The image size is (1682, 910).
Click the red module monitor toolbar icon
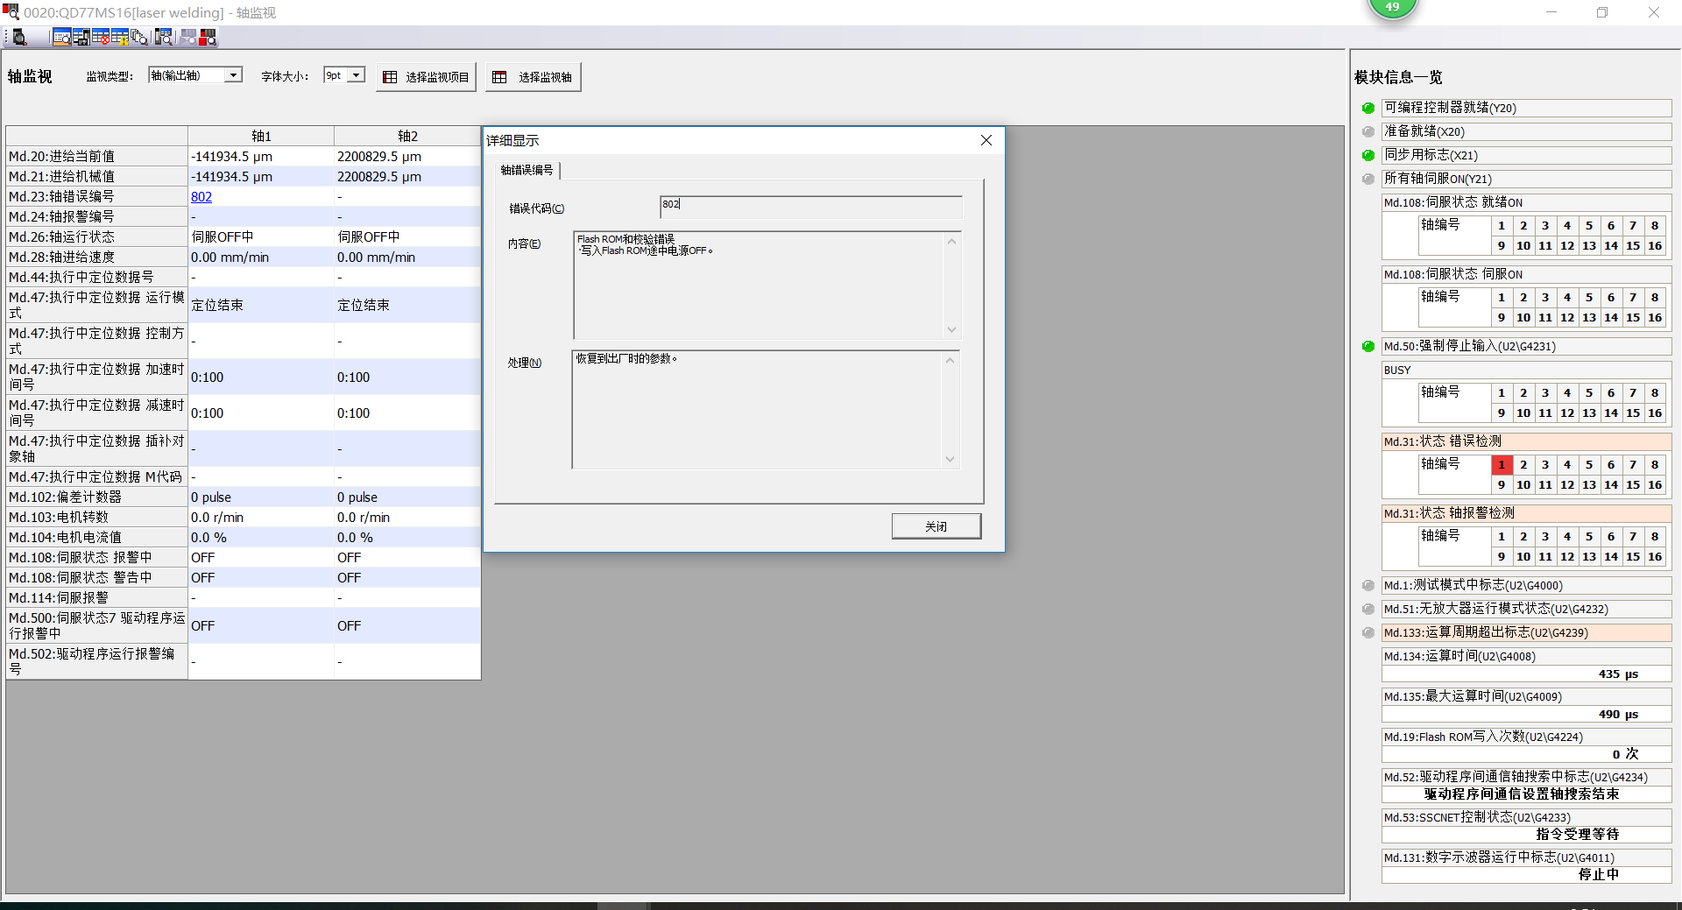coord(208,37)
